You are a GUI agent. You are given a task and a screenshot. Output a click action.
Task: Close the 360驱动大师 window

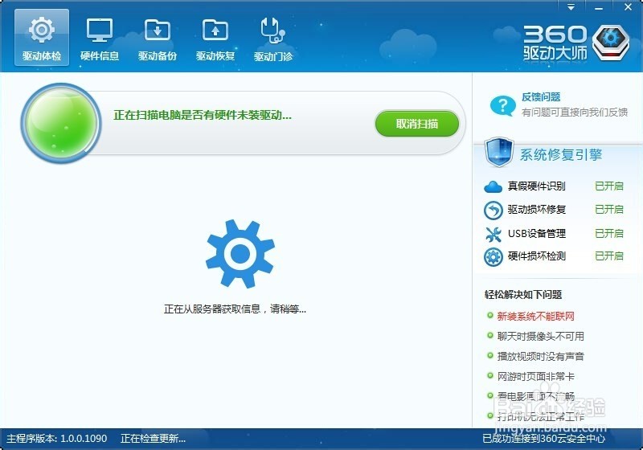point(628,7)
